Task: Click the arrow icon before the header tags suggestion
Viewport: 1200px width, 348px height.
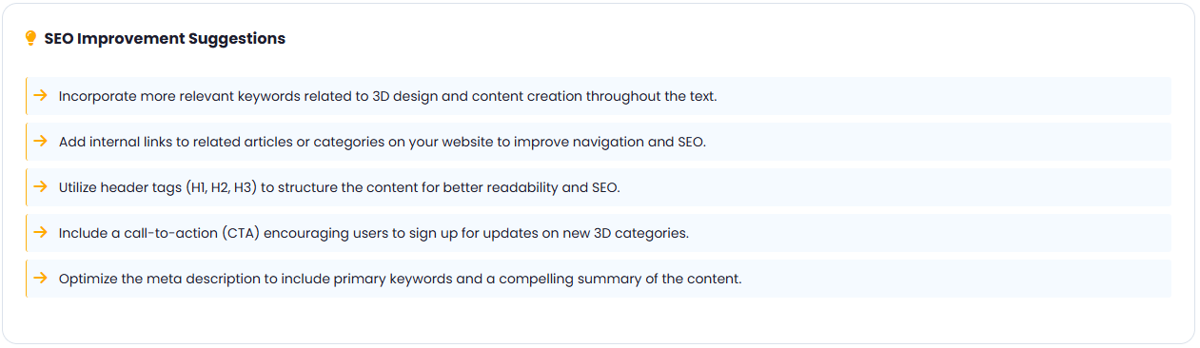Action: point(40,186)
